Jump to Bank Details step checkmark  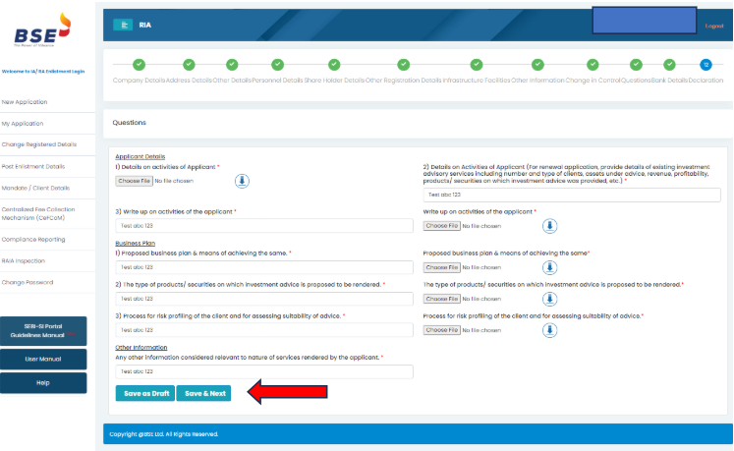pyautogui.click(x=669, y=65)
